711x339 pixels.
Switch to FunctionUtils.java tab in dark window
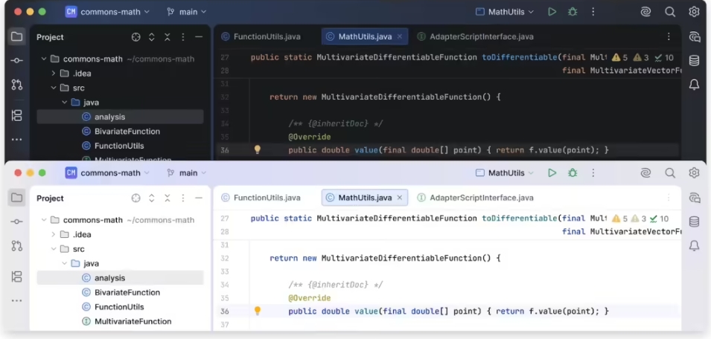coord(261,36)
